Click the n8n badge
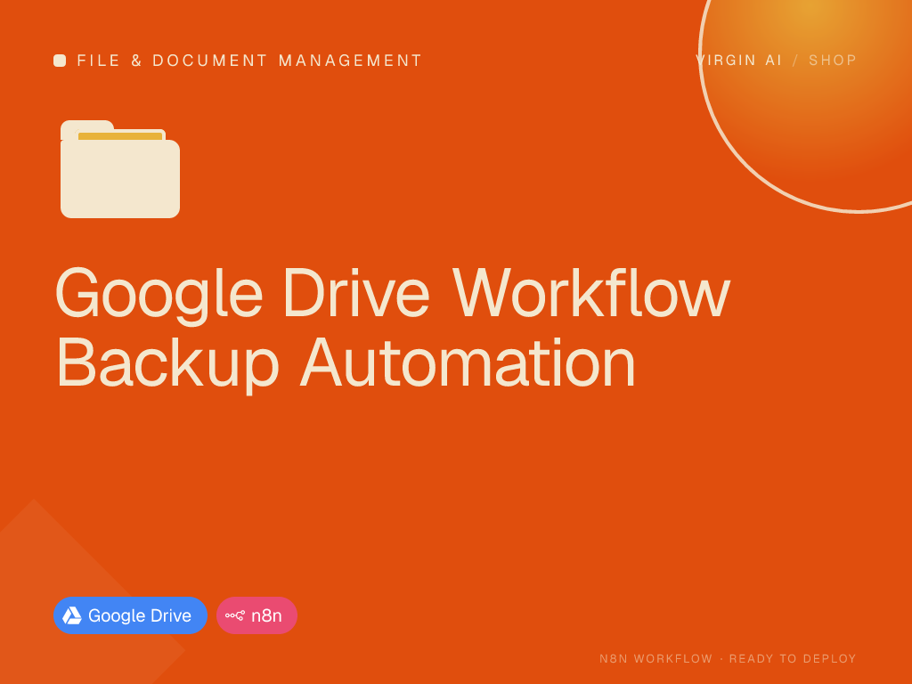Image resolution: width=912 pixels, height=684 pixels. 257,615
